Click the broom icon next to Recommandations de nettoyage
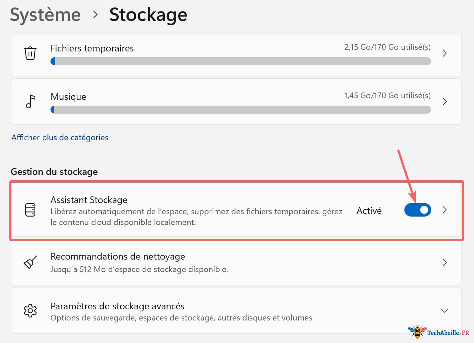This screenshot has height=343, width=474. pyautogui.click(x=30, y=263)
